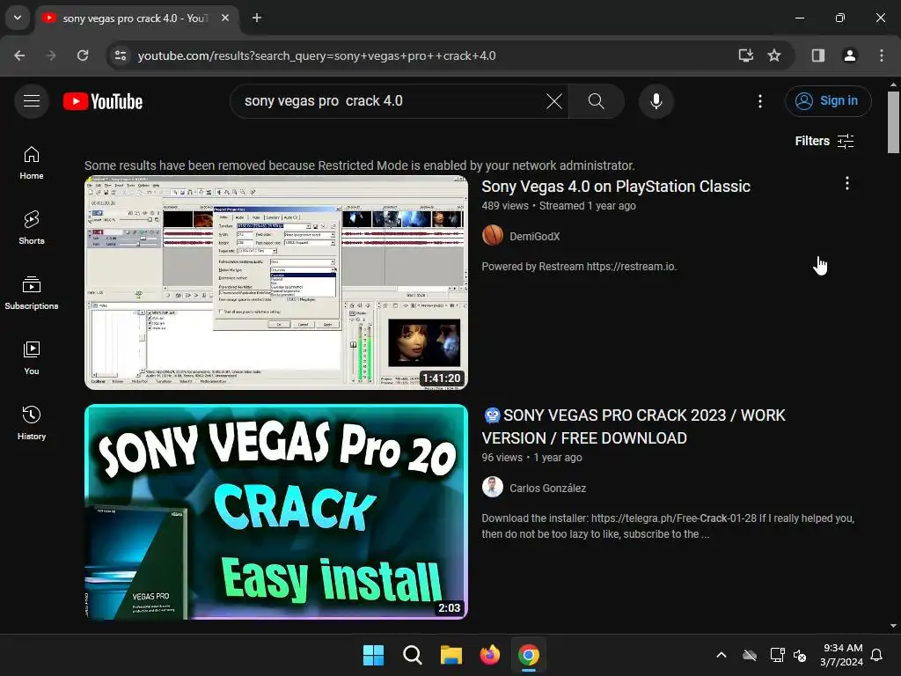Click Chrome icon in the taskbar
The height and width of the screenshot is (676, 901).
pos(529,655)
